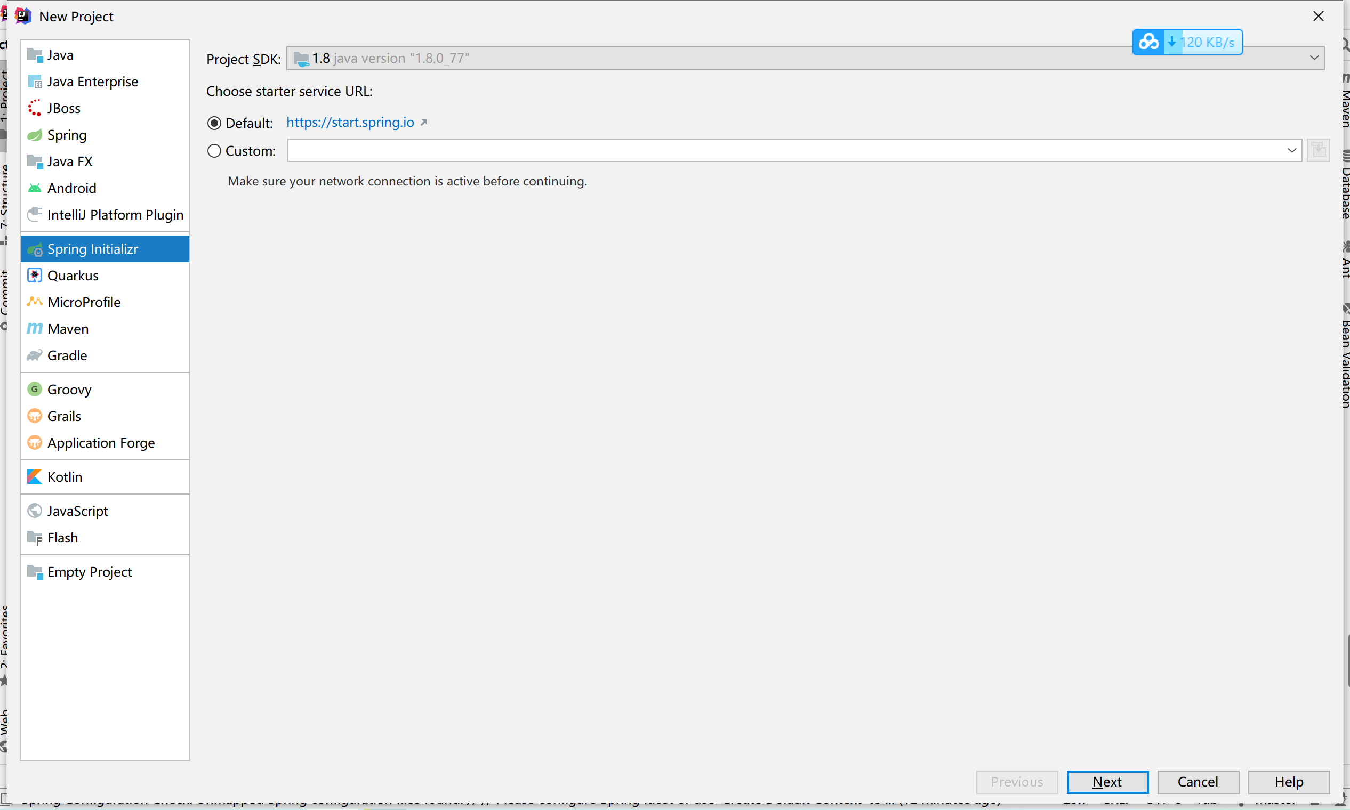Click the Help button
1350x810 pixels.
coord(1289,782)
